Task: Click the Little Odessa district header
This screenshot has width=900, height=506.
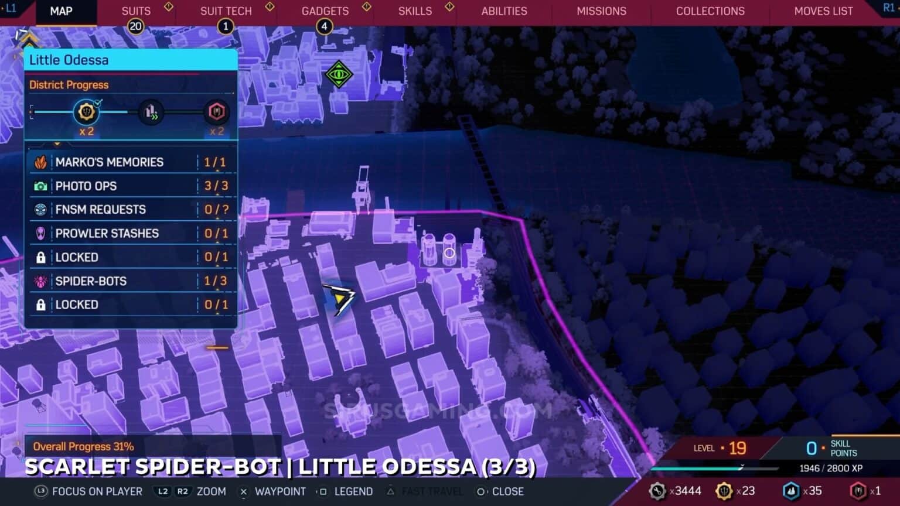Action: [130, 60]
